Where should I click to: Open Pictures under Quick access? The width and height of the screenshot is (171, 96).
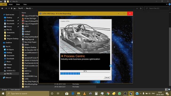point(9,27)
